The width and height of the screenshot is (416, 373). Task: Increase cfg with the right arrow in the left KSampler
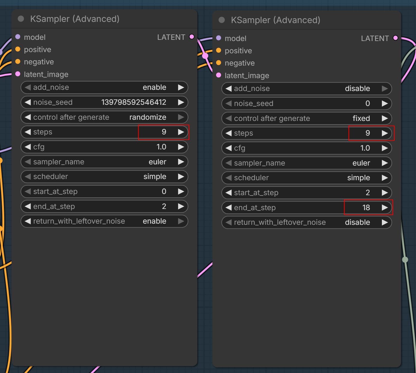click(181, 147)
